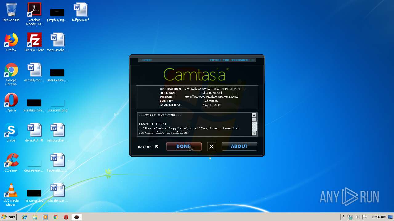This screenshot has width=394, height=221.
Task: Select actuallyroo Word document icon
Action: click(34, 72)
